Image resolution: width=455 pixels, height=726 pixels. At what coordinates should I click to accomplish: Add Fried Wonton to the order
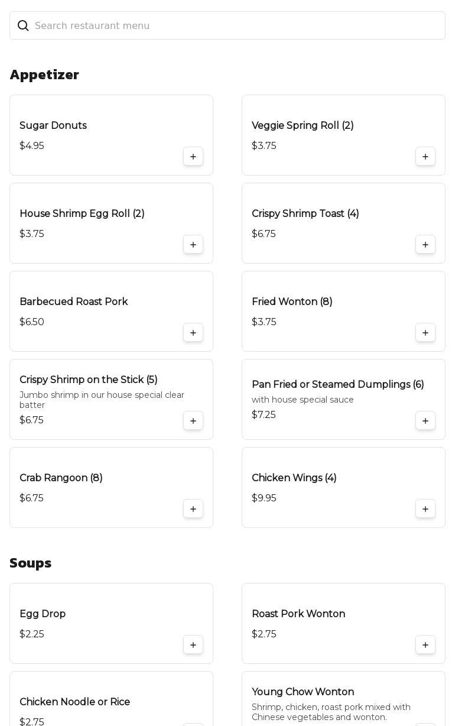(425, 333)
